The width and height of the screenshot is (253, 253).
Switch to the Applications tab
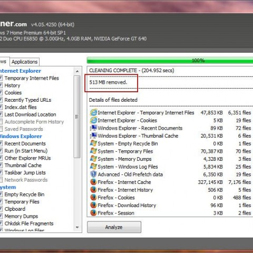click(25, 62)
